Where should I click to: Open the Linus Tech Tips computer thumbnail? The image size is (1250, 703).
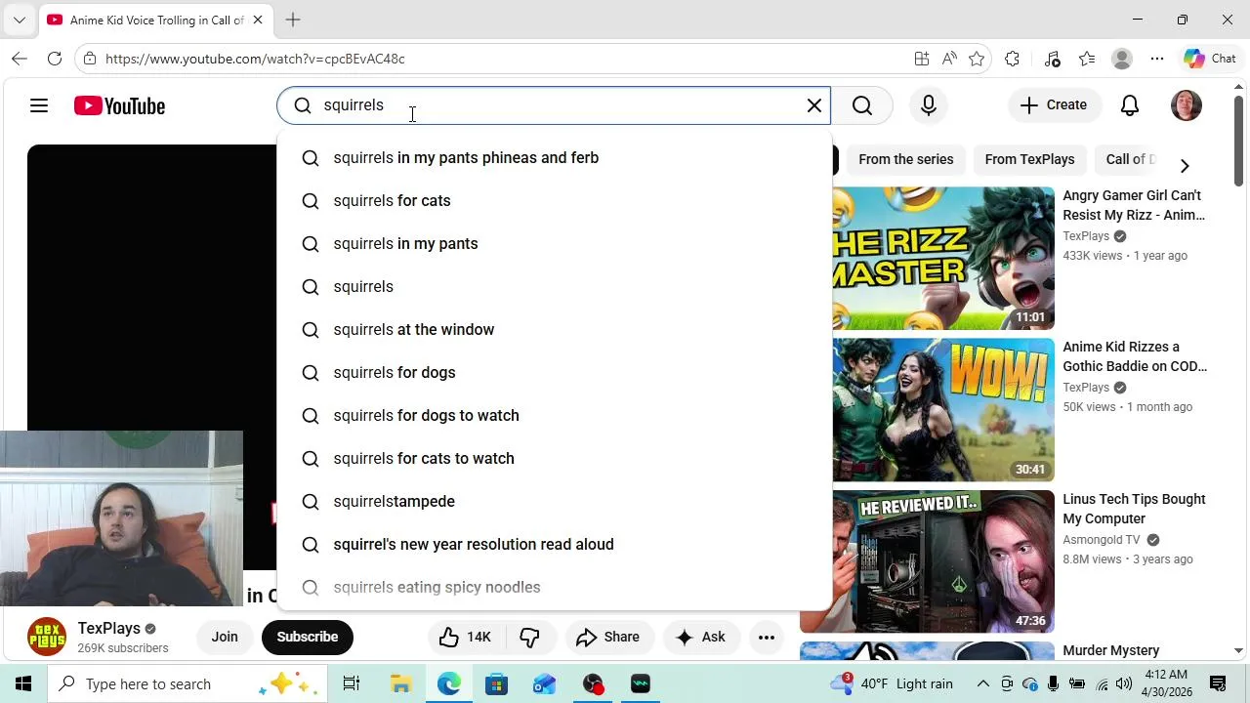[927, 562]
